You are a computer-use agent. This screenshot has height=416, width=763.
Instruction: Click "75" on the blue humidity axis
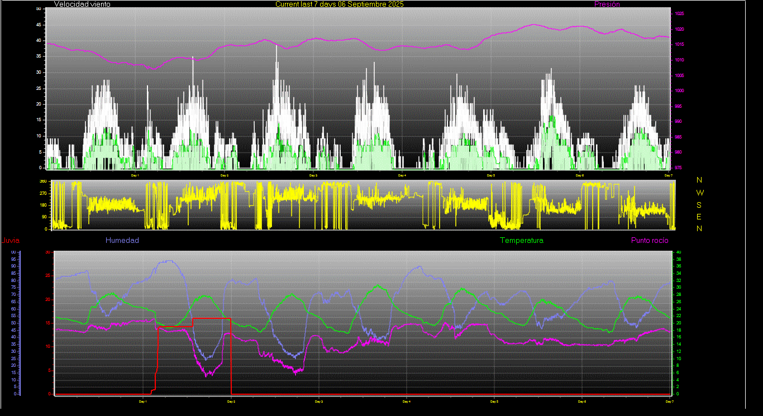pos(13,288)
